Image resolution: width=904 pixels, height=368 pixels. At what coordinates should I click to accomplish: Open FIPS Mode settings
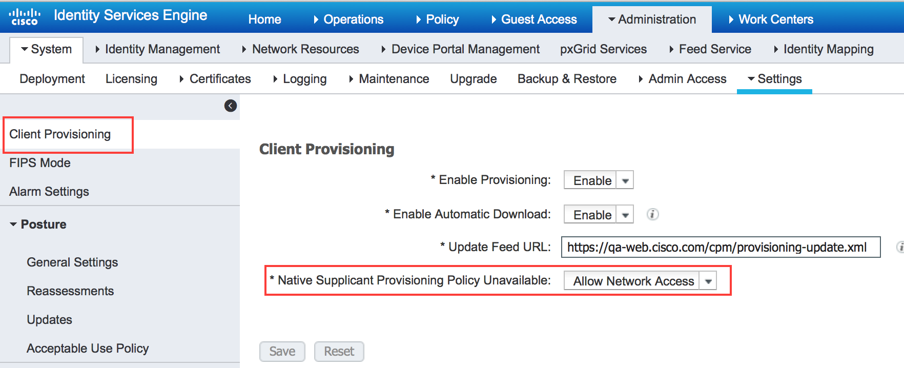(40, 163)
